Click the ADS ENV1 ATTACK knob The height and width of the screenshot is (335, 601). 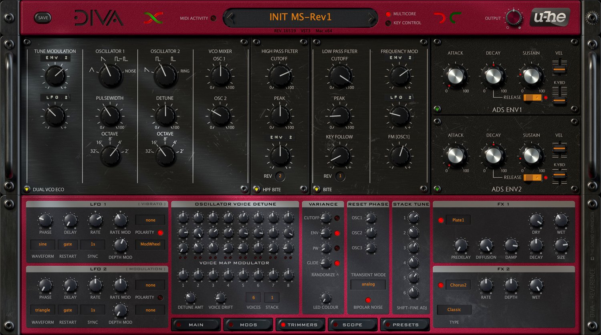(x=455, y=76)
